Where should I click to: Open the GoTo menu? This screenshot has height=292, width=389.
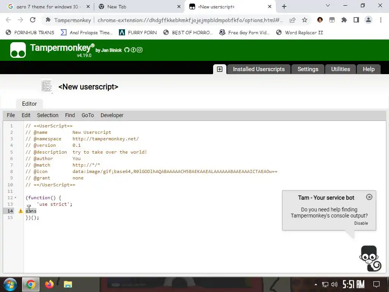coord(88,116)
